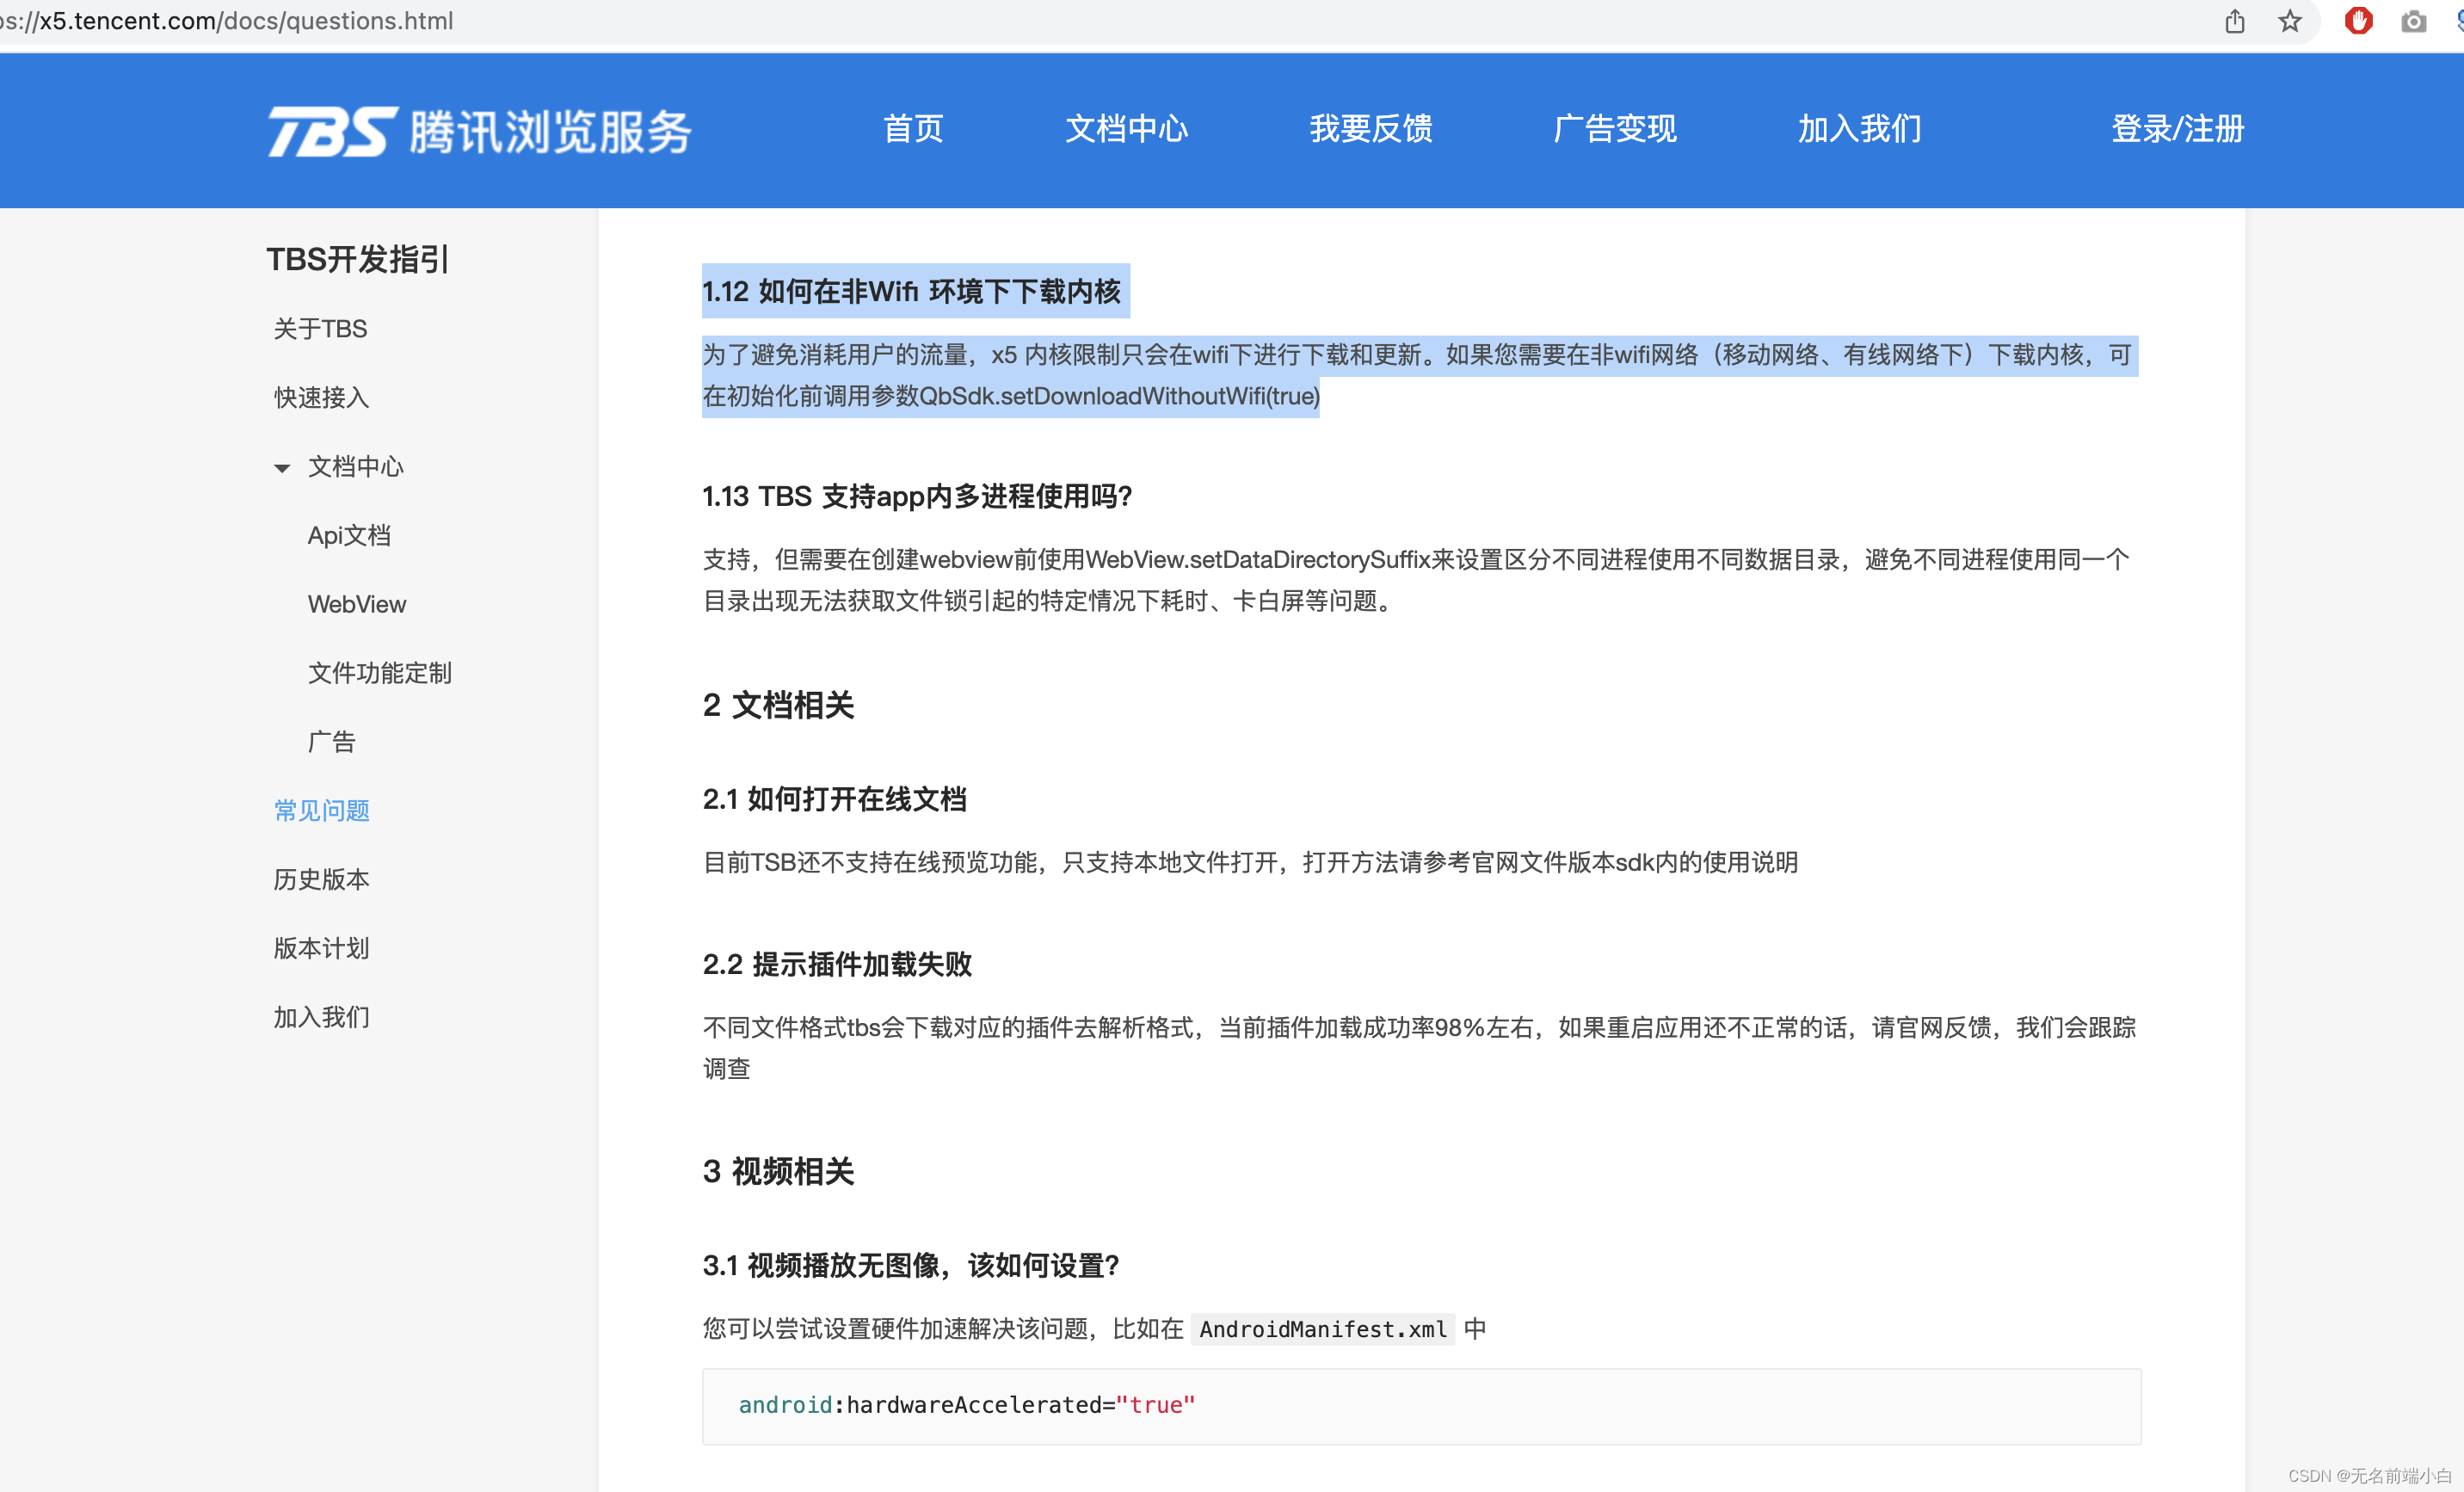Screen dimensions: 2464x1492
Task: Select 我要反馈 in the navigation bar
Action: (x=1371, y=129)
